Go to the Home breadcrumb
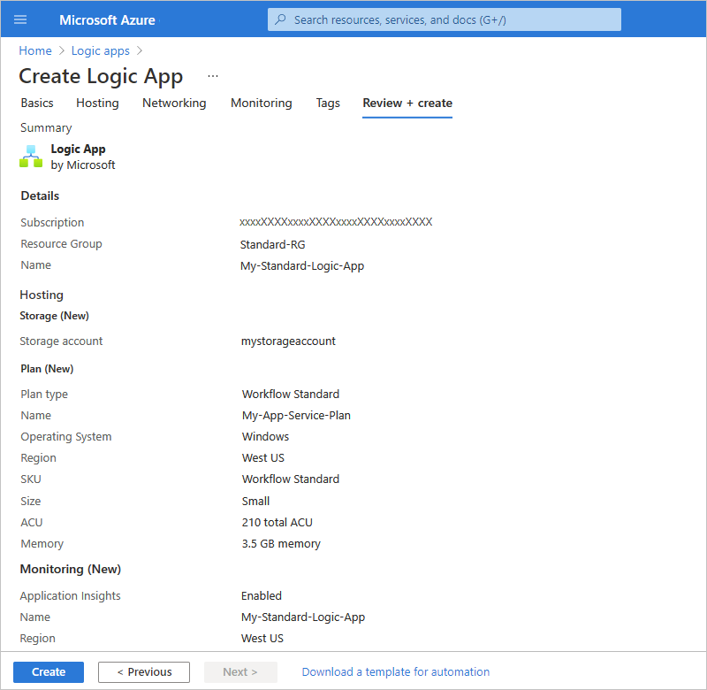Image resolution: width=707 pixels, height=690 pixels. pos(35,50)
